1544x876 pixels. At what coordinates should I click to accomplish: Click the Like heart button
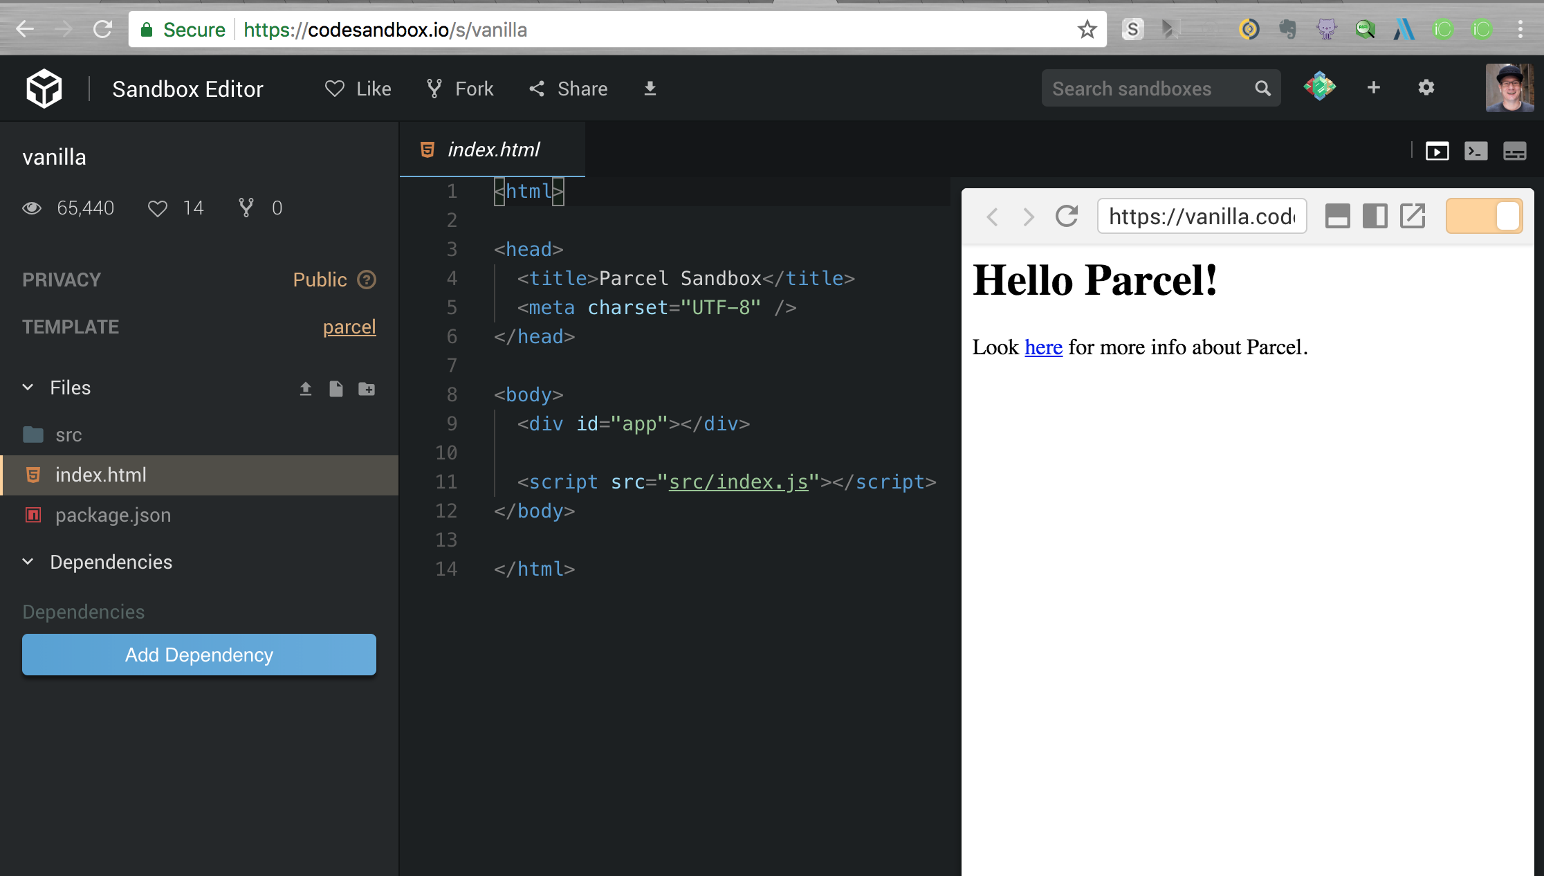pyautogui.click(x=358, y=89)
